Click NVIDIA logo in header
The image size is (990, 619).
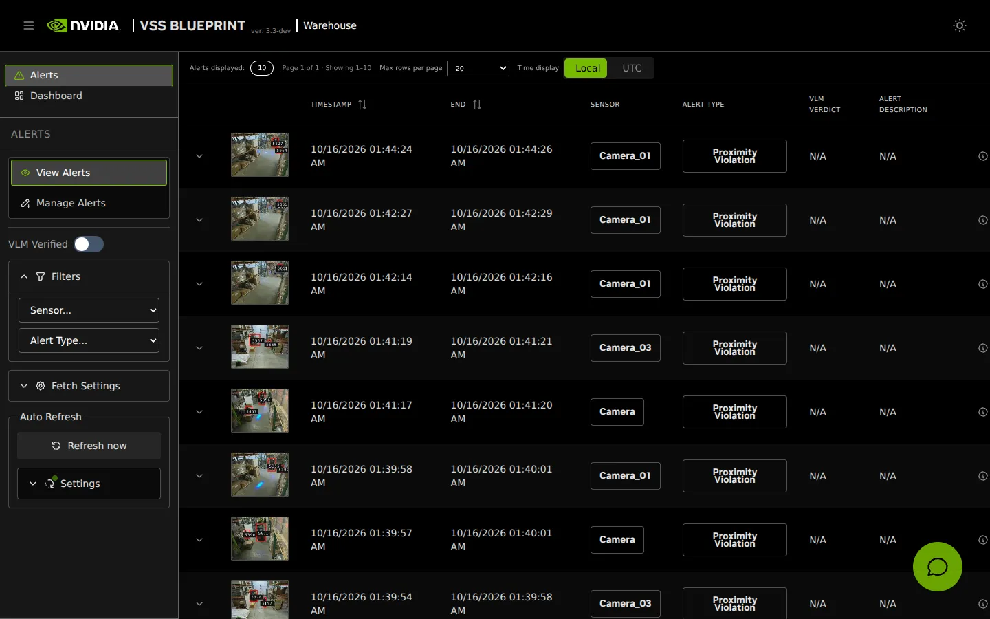[84, 25]
